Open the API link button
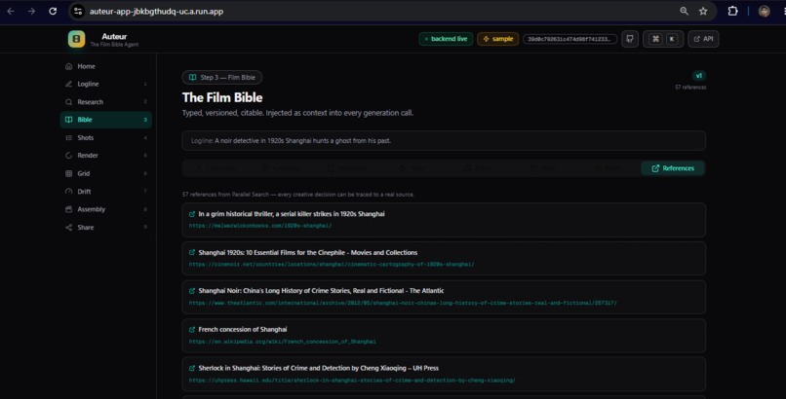The image size is (786, 399). (703, 39)
